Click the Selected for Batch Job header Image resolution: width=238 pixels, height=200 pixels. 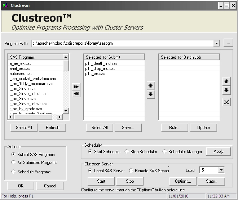(189, 57)
